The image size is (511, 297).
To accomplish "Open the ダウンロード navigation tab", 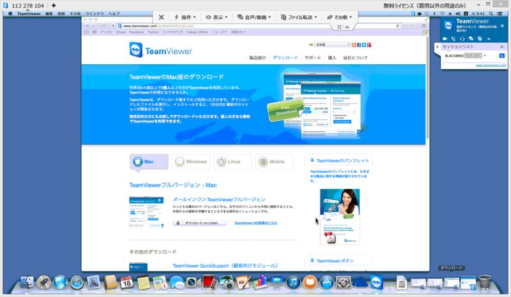I will [x=285, y=57].
